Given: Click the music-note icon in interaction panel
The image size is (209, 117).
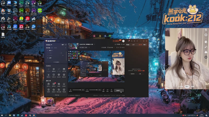Looking at the screenshot, I should pyautogui.click(x=64, y=75).
